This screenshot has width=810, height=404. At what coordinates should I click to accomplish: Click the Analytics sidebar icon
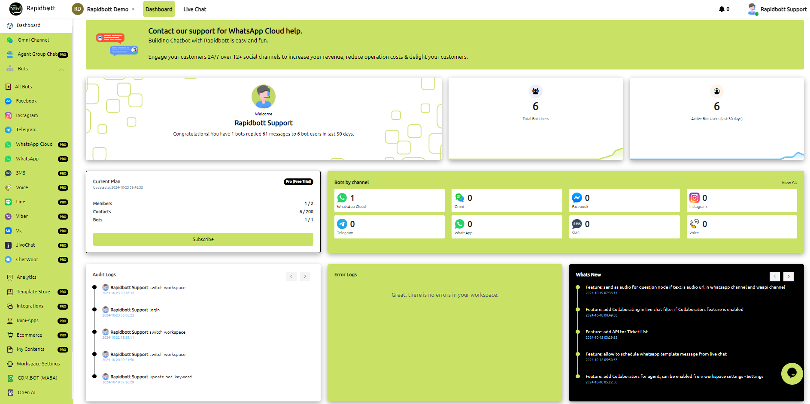10,277
